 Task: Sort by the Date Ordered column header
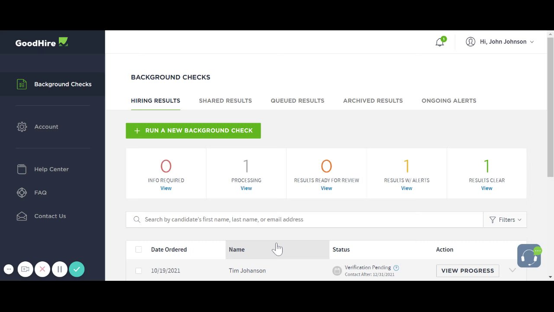pyautogui.click(x=169, y=249)
